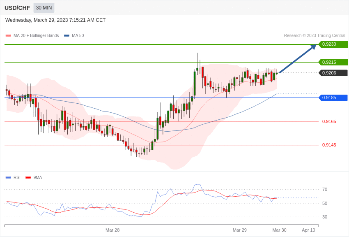The width and height of the screenshot is (349, 237).
Task: Click the Apr 10 date axis label
Action: [x=308, y=230]
